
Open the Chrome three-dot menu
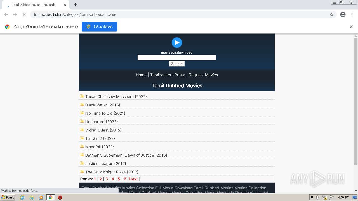pyautogui.click(x=352, y=15)
